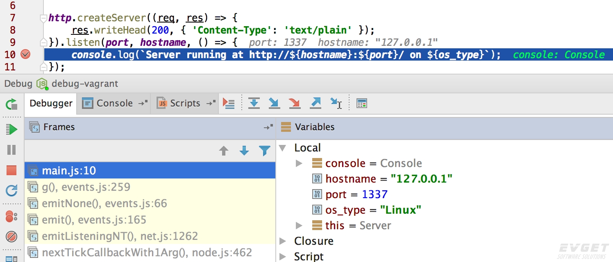The image size is (613, 262).
Task: Click fold marker on line 9
Action: (43, 42)
